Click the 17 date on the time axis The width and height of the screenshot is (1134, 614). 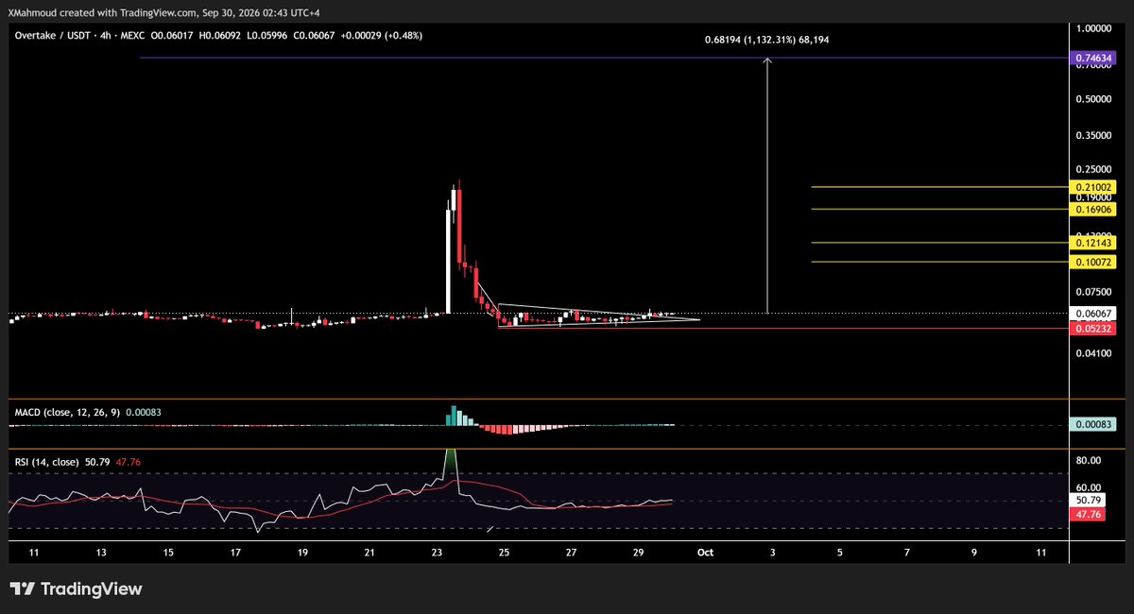(235, 551)
